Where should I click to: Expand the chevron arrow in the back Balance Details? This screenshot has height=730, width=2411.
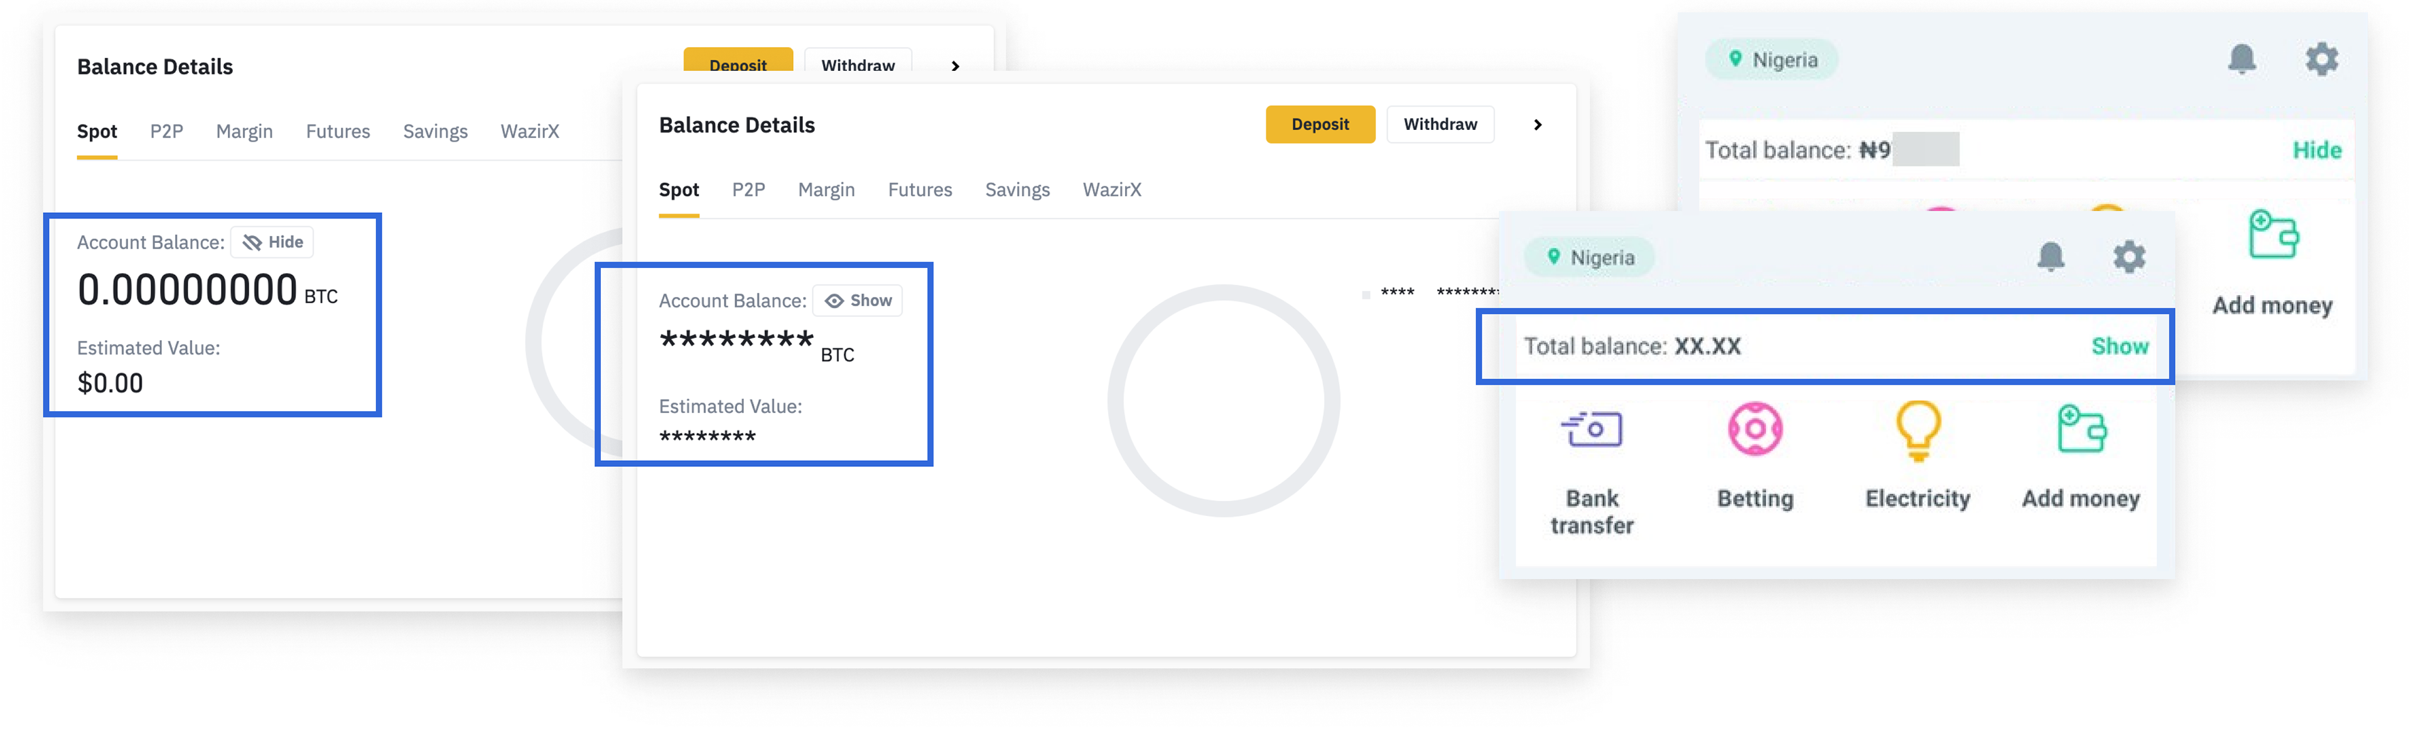pos(954,65)
